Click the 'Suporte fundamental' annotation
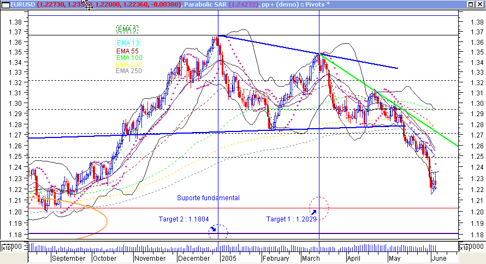486x264 pixels. (208, 198)
